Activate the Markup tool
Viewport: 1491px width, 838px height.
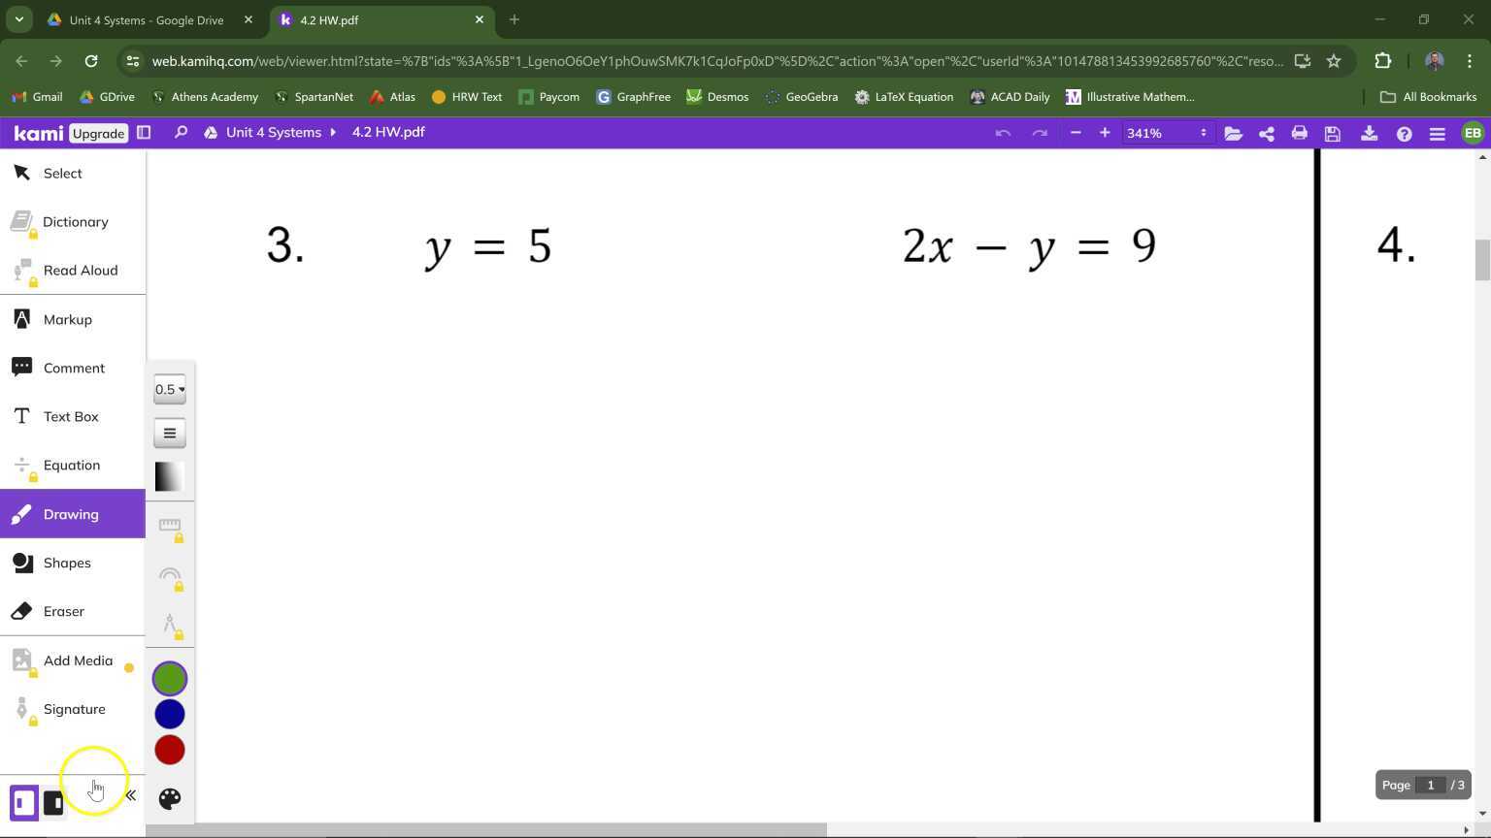point(67,319)
